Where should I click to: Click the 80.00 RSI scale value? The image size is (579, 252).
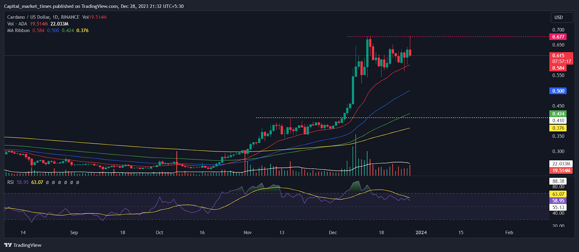click(x=558, y=187)
